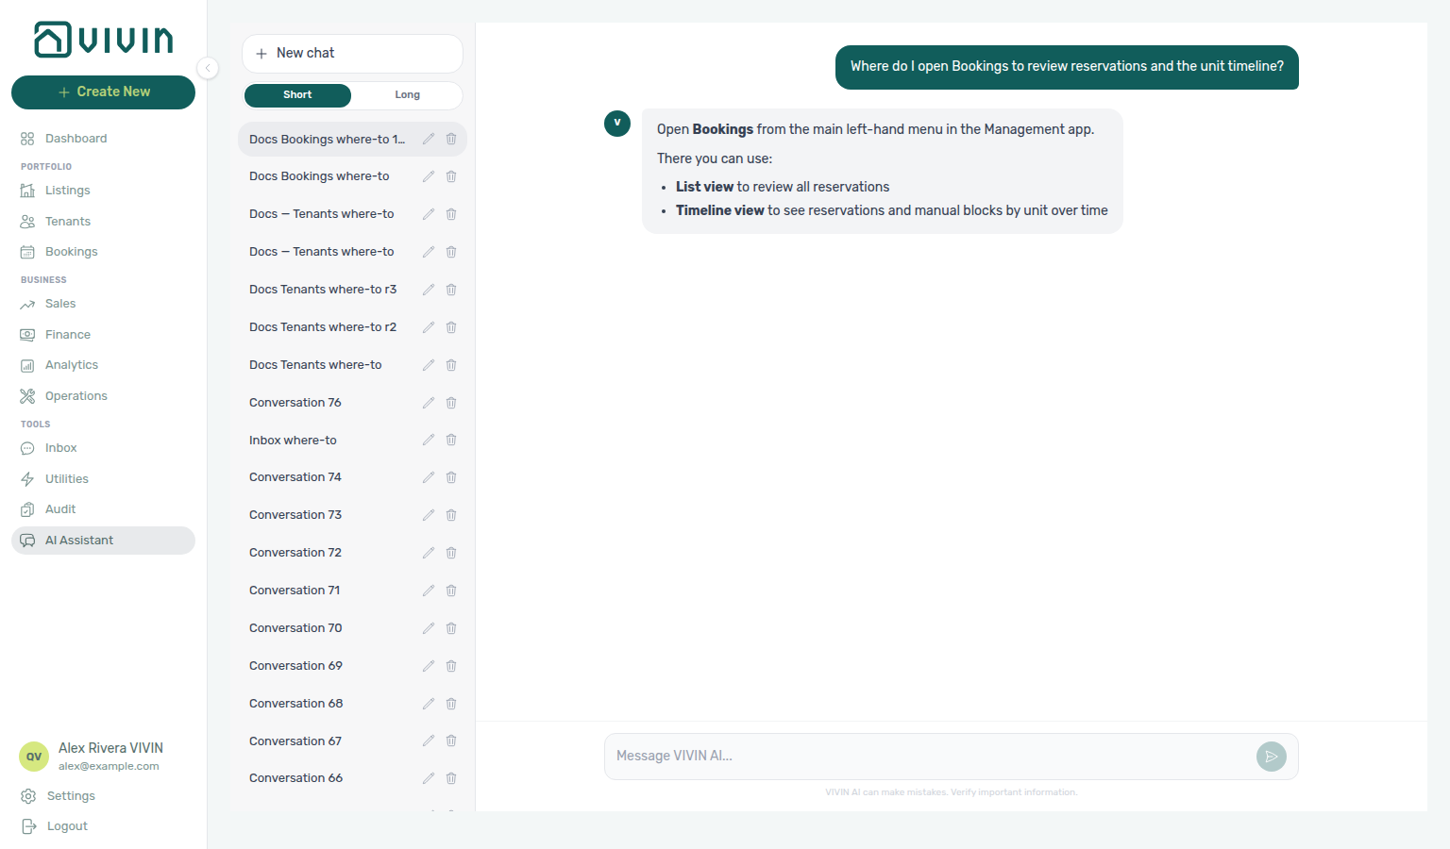Collapse the sidebar with the chevron button
The image size is (1450, 849).
(208, 68)
